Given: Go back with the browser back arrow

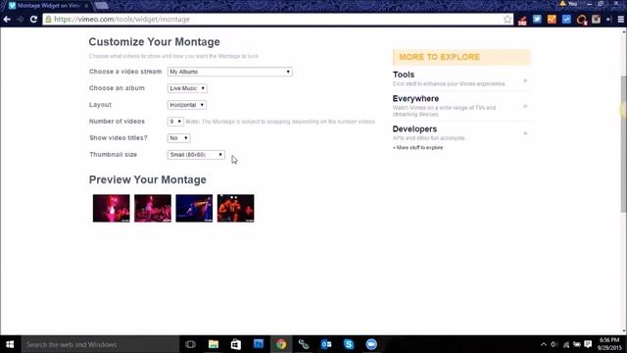Looking at the screenshot, I should (x=7, y=20).
